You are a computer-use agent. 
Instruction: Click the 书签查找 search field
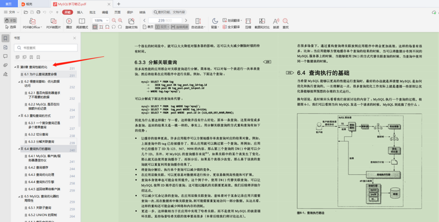pyautogui.click(x=46, y=48)
